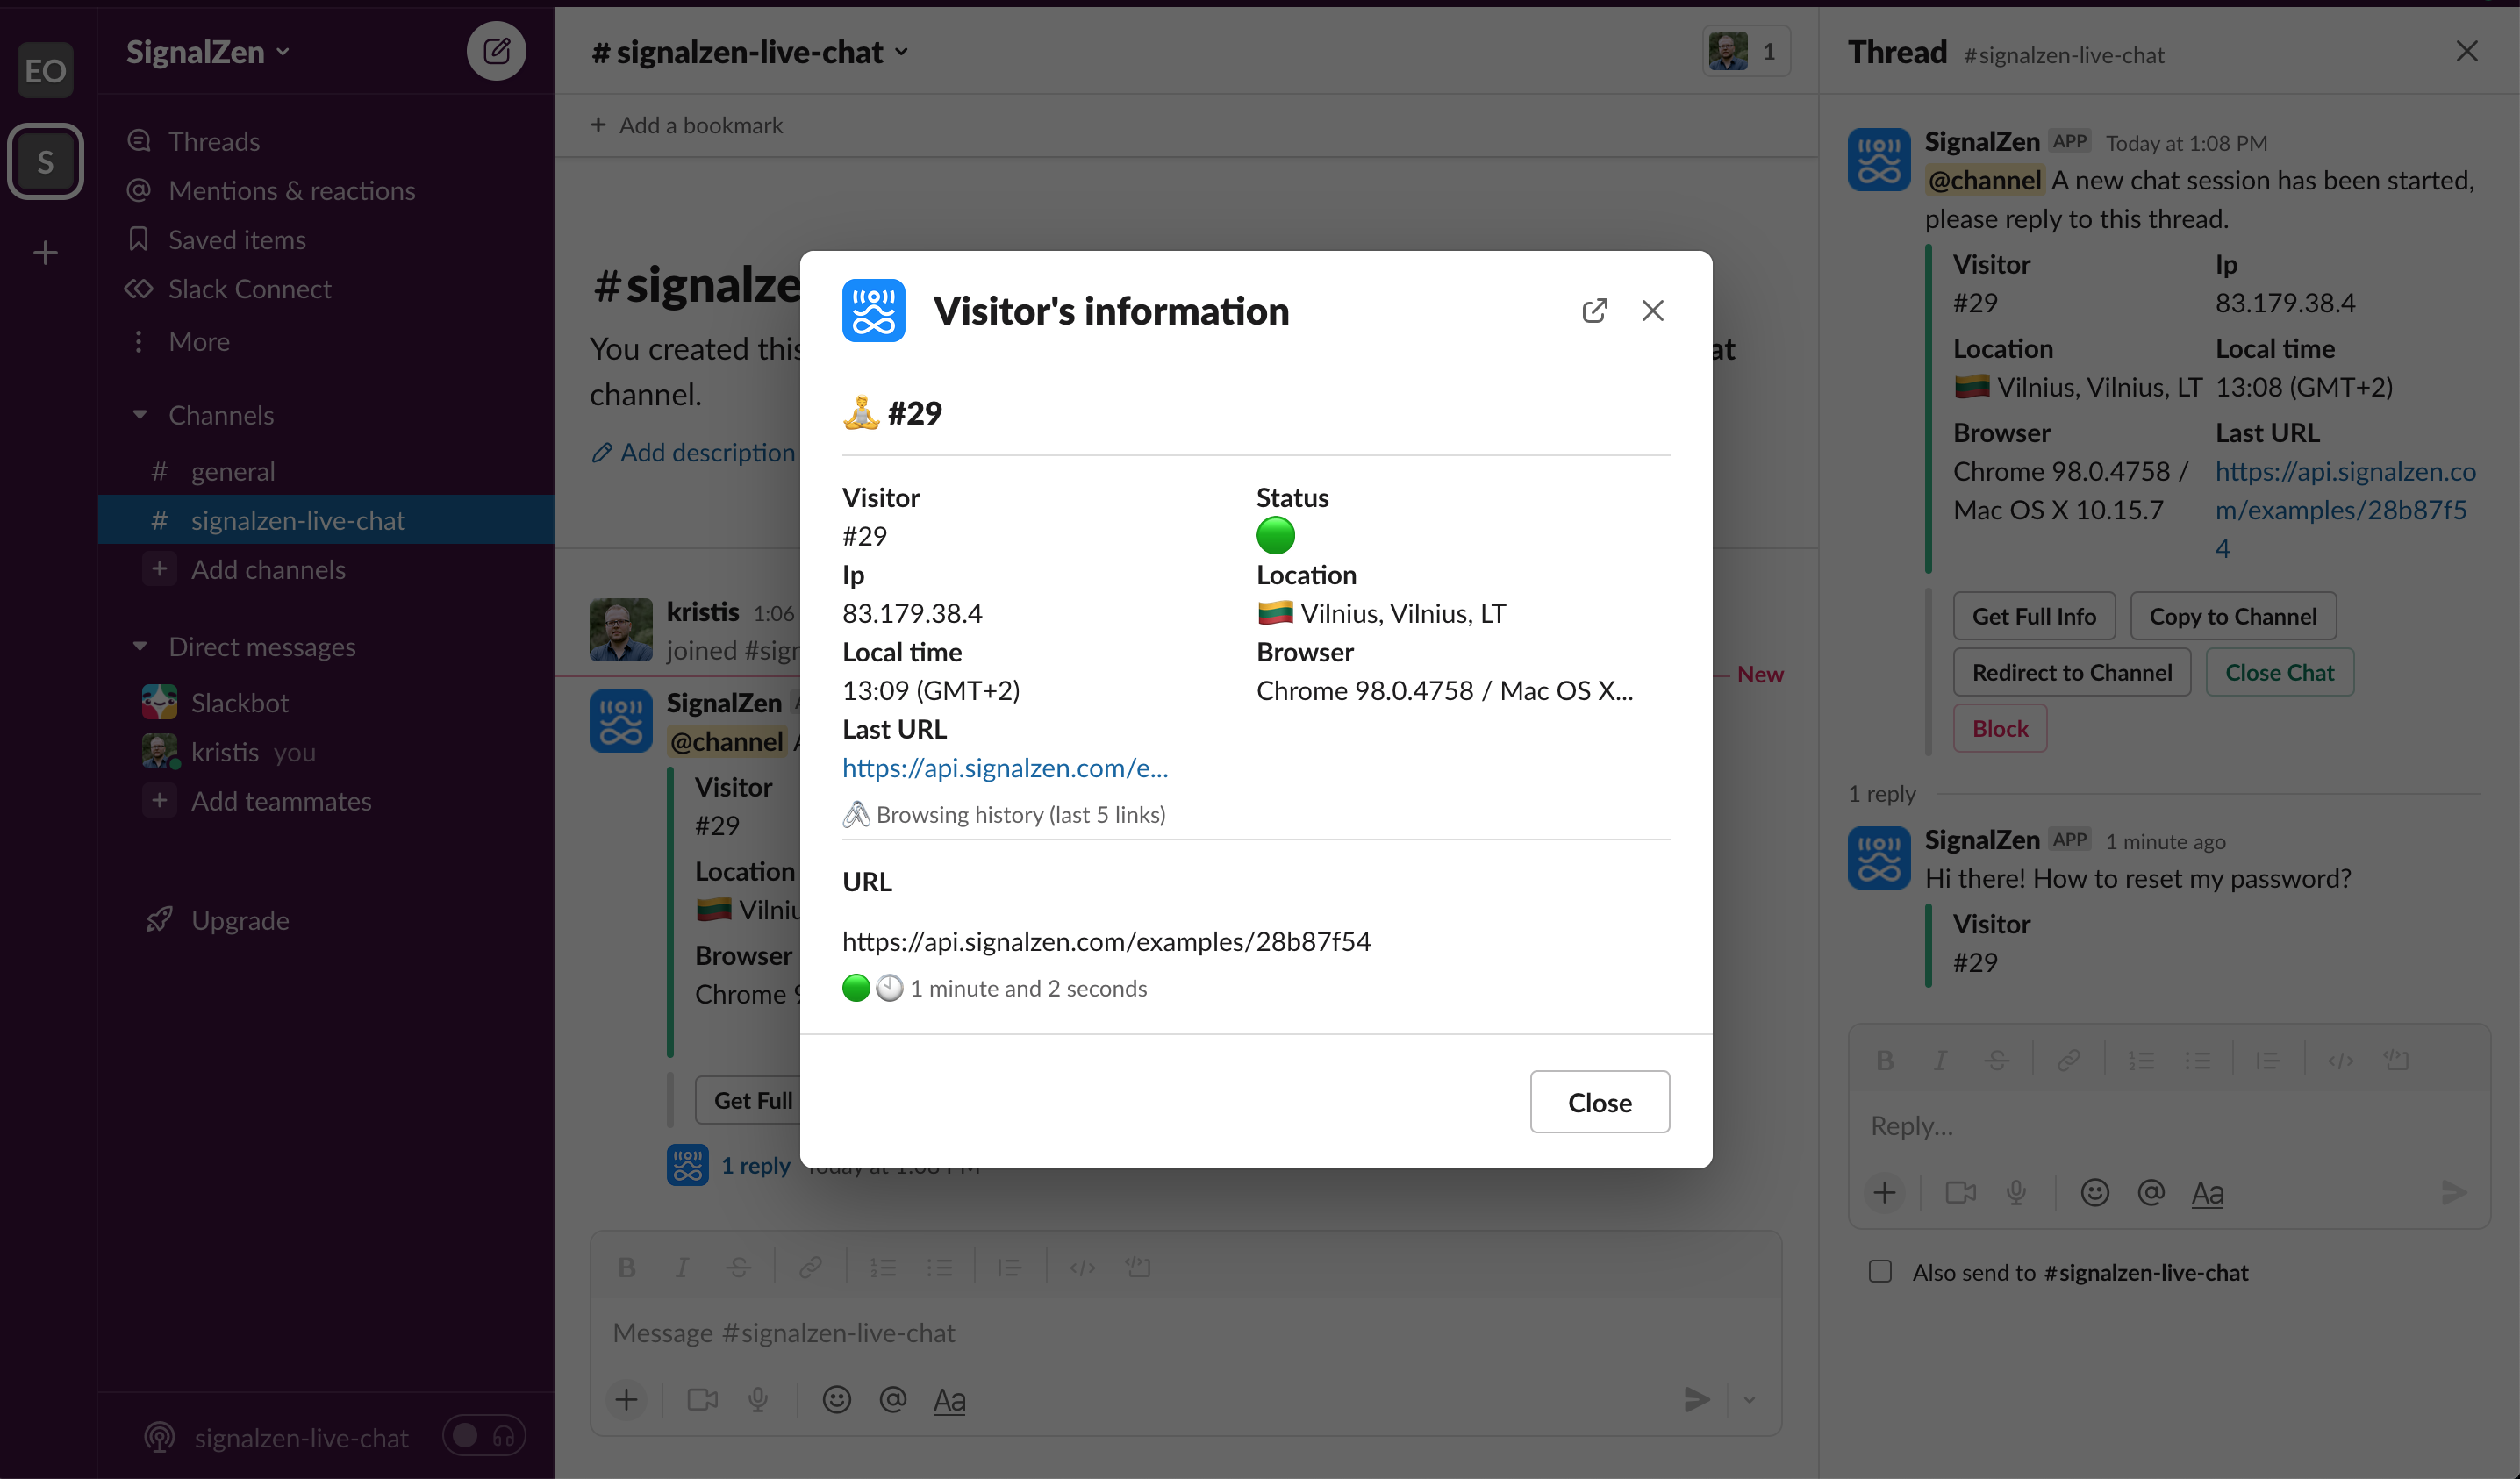Switch to the general channel

tap(233, 471)
